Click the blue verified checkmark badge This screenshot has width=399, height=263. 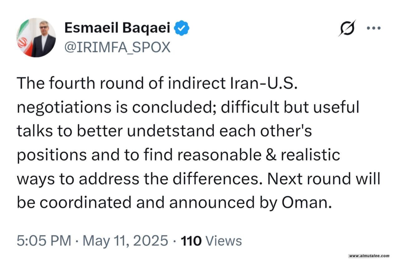[x=181, y=28]
